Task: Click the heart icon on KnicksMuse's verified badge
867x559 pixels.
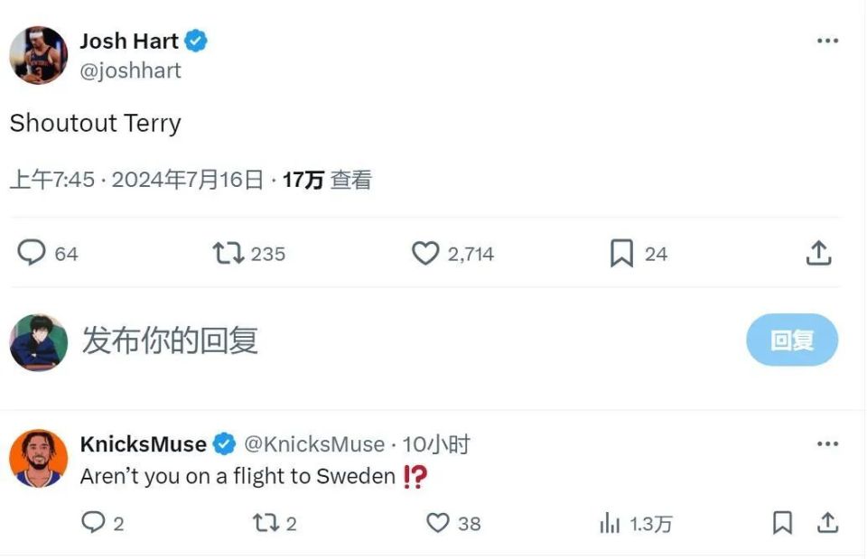Action: coord(222,443)
